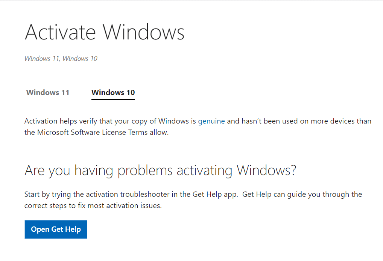Click the word Activate in the main title
This screenshot has height=261, width=383.
[60, 32]
